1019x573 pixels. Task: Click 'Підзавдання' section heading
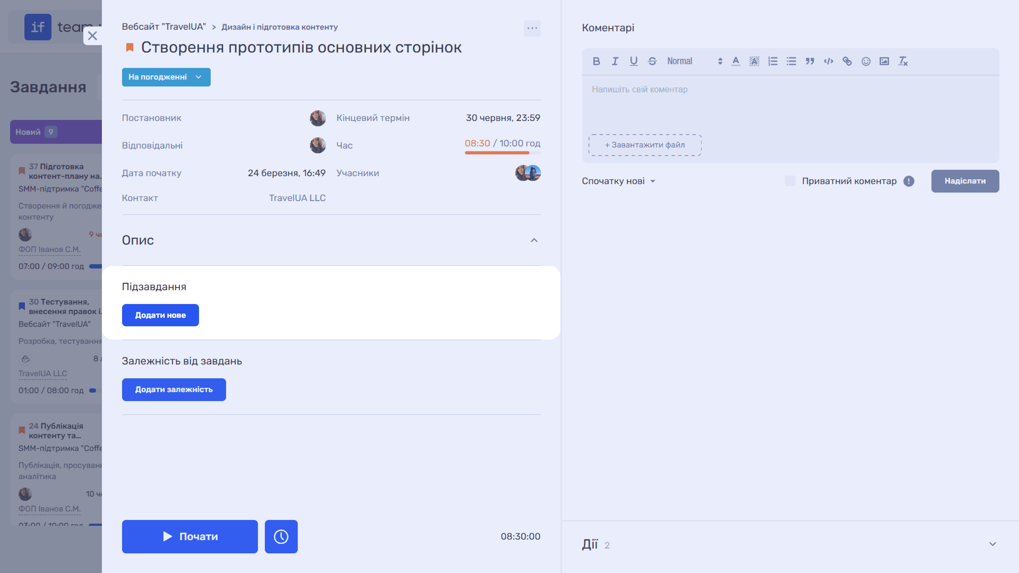[x=154, y=287]
